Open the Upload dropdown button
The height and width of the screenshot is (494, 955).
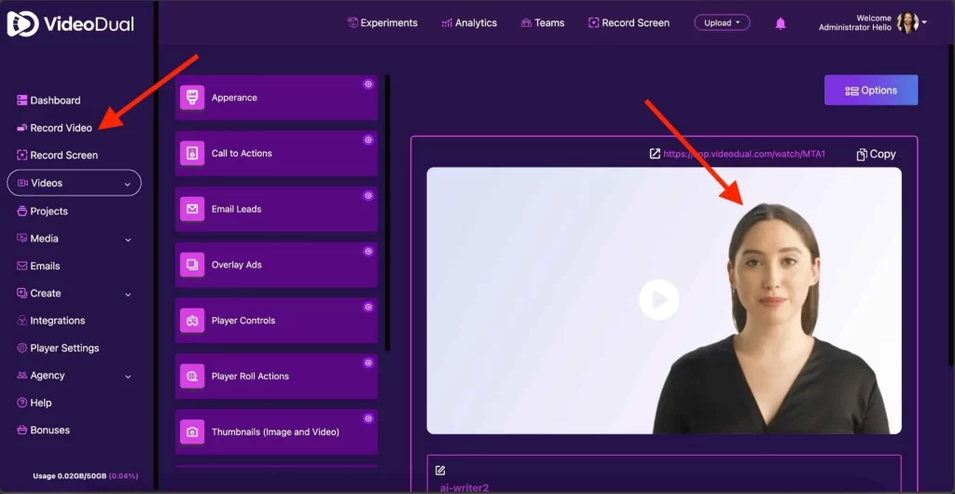pyautogui.click(x=721, y=22)
